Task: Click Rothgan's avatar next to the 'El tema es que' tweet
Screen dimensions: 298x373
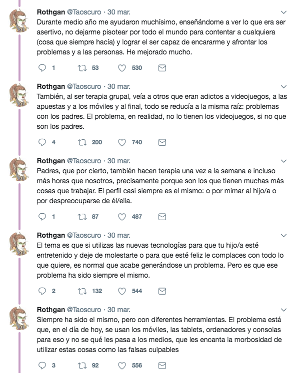Action: click(x=19, y=244)
